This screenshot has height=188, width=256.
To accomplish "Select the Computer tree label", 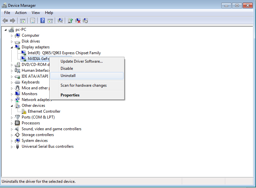I will tap(30, 35).
